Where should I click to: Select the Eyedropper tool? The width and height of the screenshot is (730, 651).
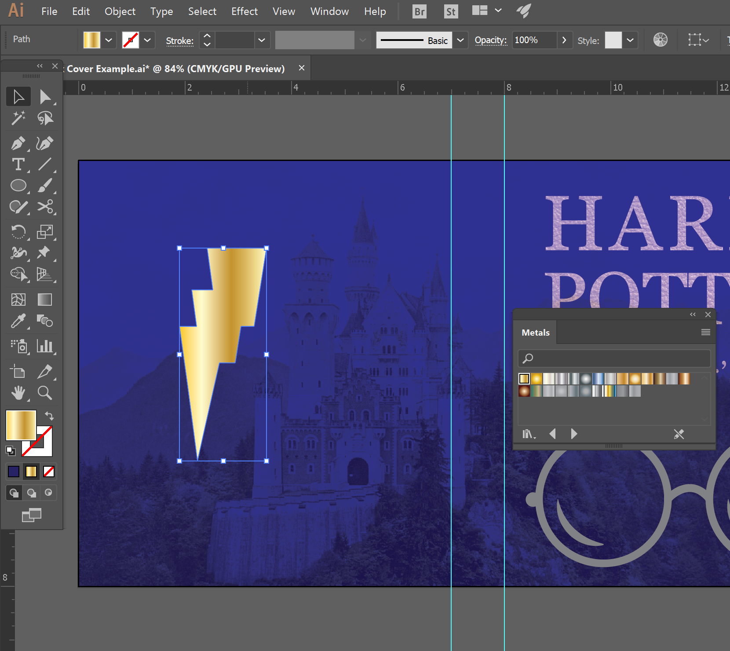[x=18, y=321]
